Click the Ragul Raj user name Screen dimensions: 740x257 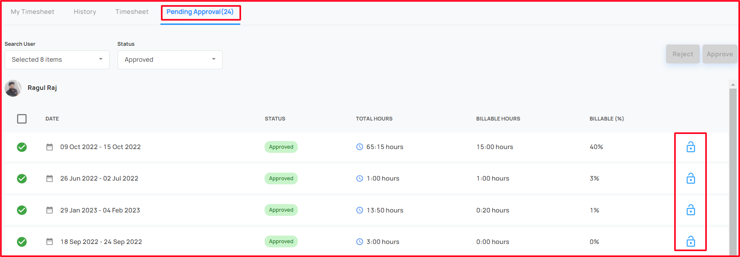(42, 88)
